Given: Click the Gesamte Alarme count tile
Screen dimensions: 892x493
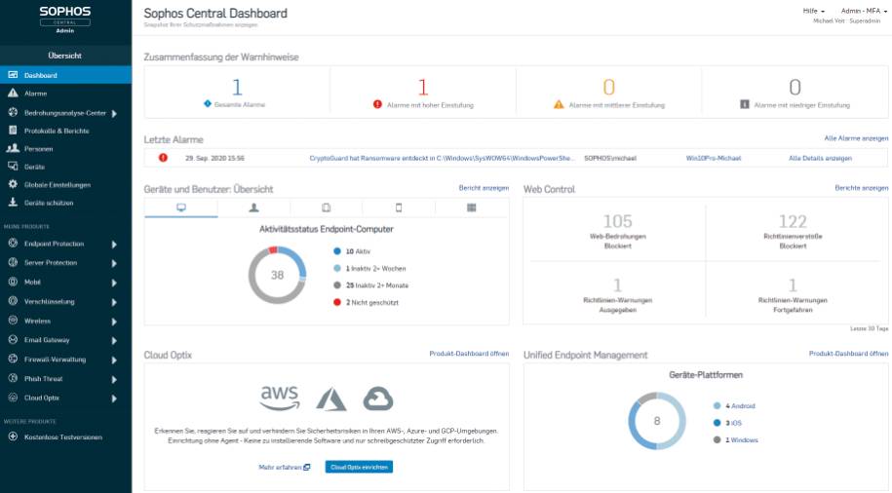Looking at the screenshot, I should (237, 93).
